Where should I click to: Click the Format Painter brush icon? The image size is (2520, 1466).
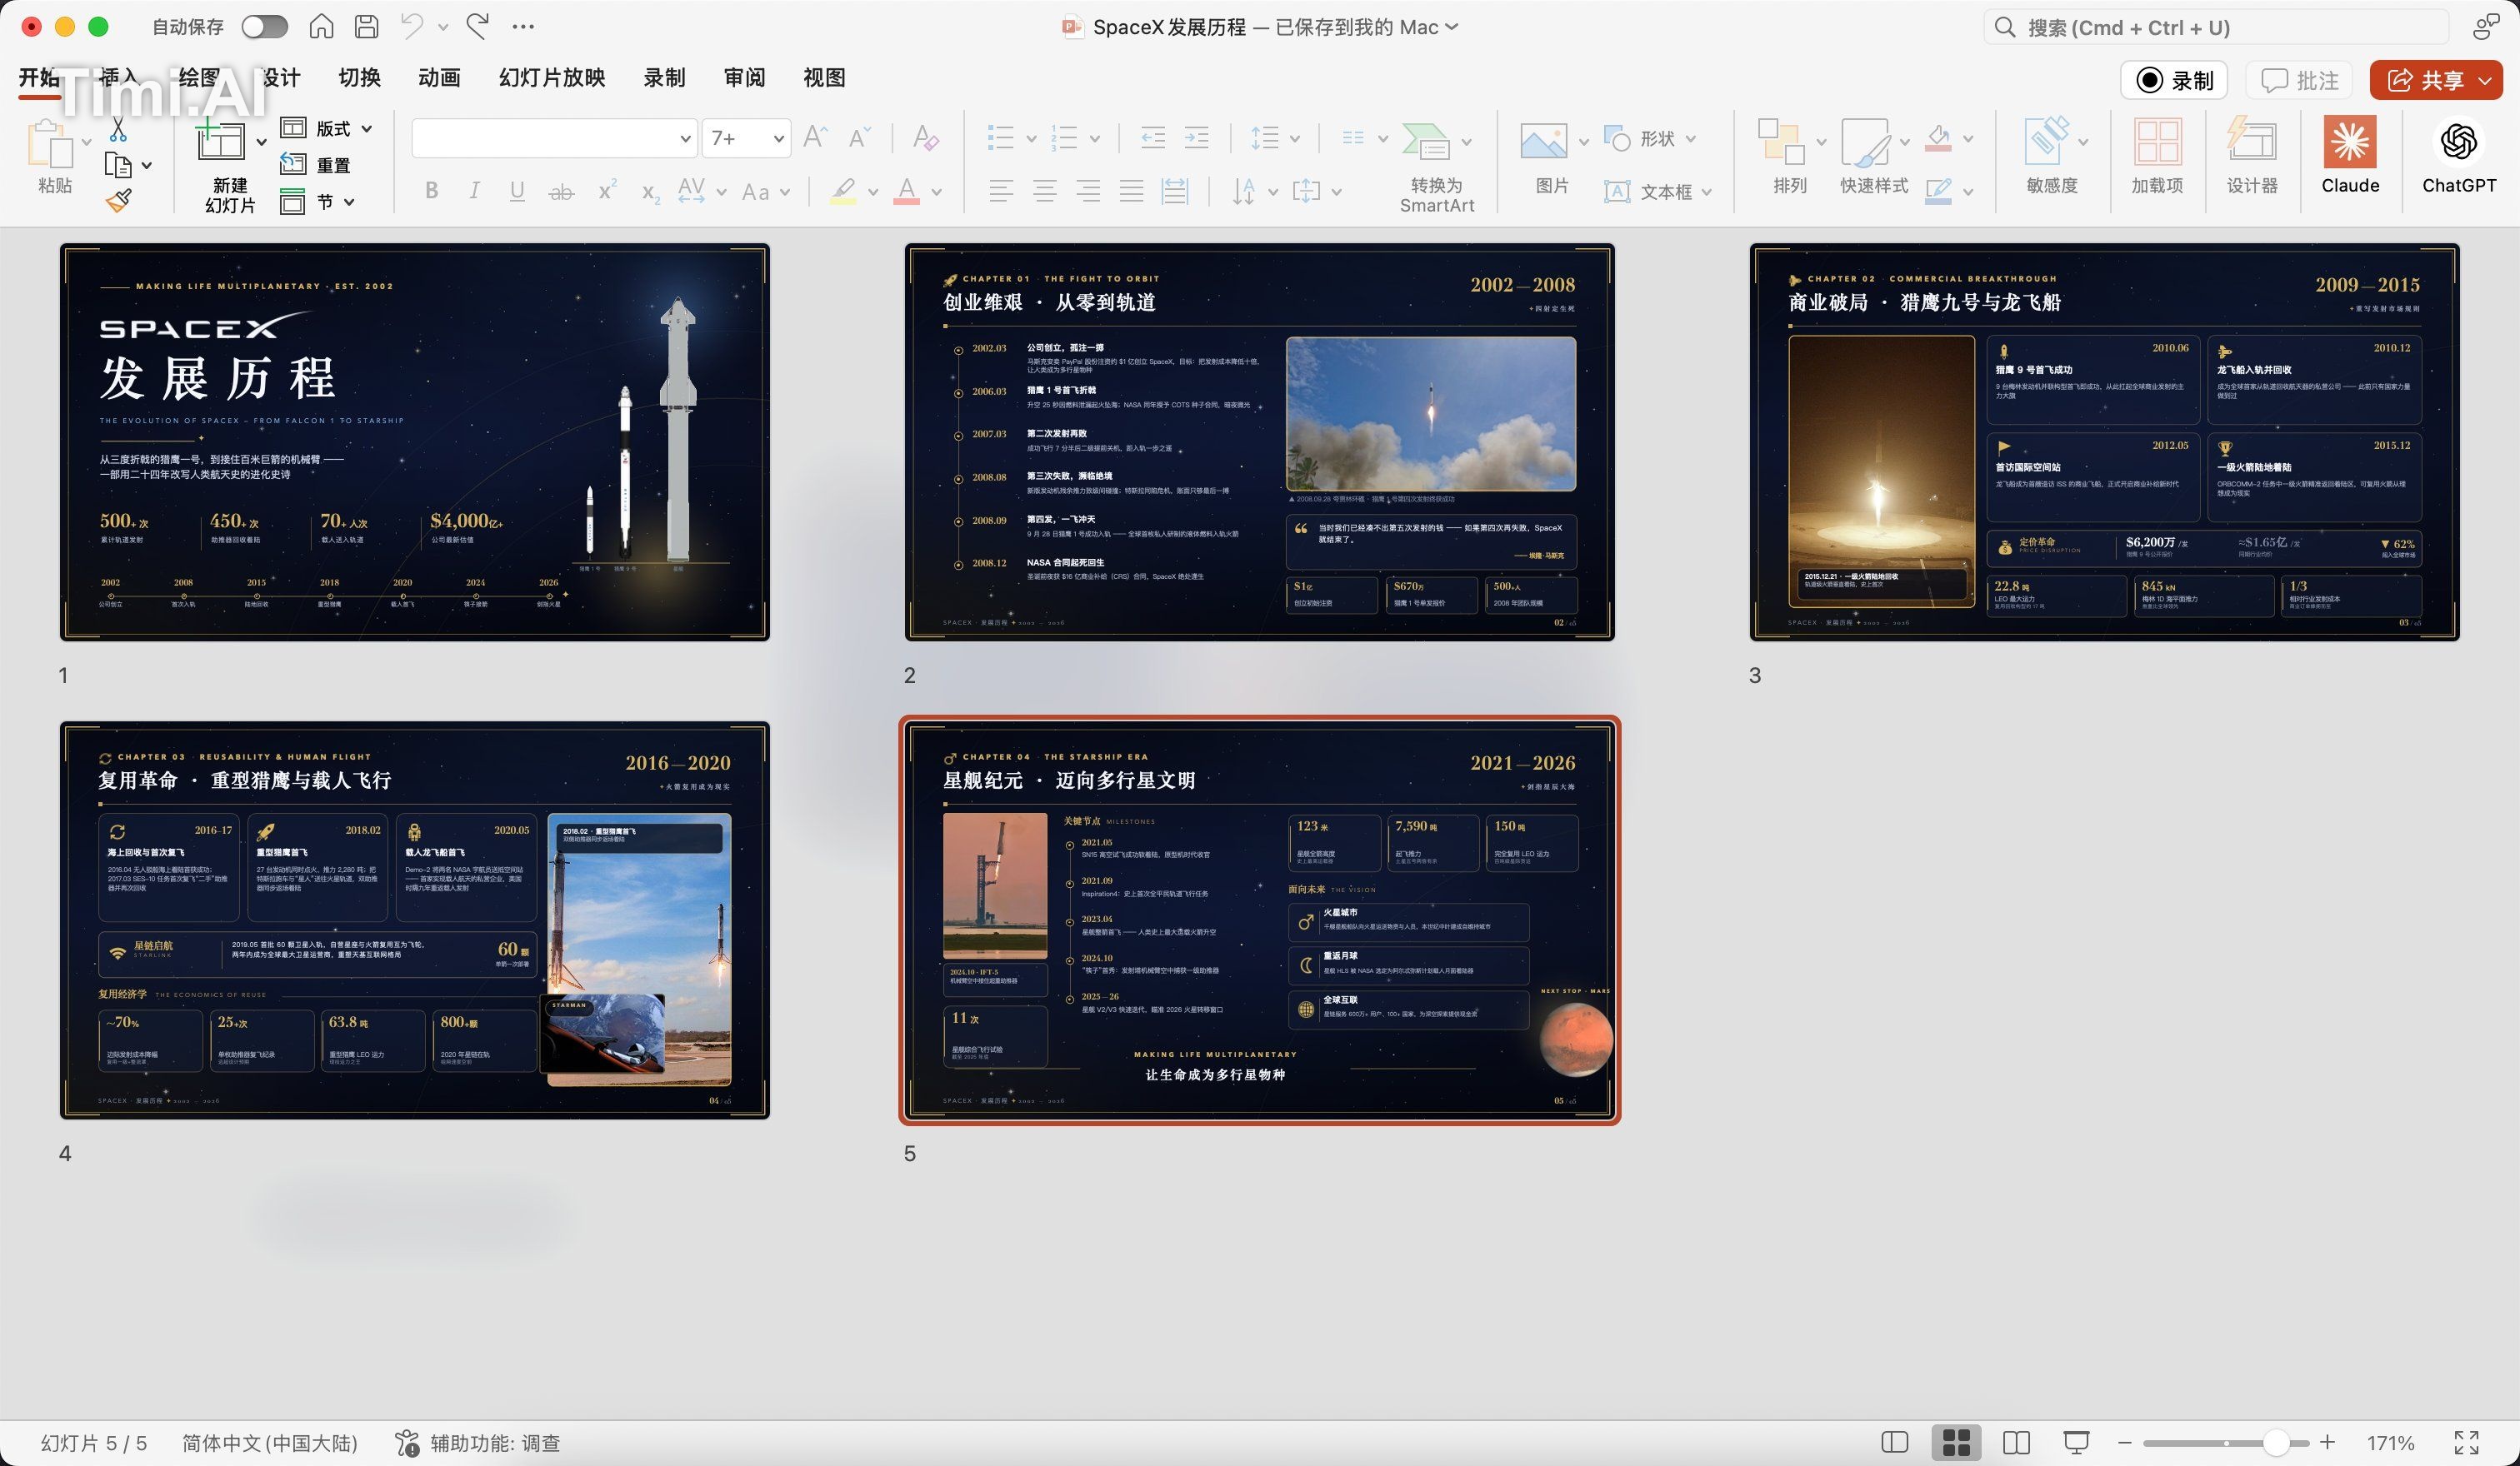point(119,201)
